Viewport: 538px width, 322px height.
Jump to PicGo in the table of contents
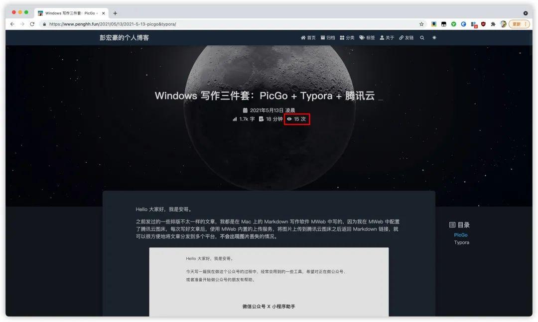(x=460, y=235)
